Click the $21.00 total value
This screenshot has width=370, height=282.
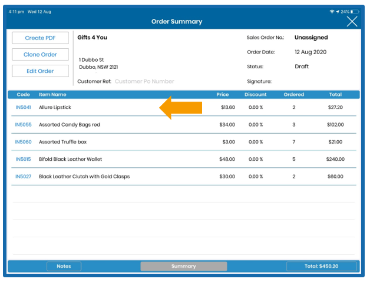[335, 142]
